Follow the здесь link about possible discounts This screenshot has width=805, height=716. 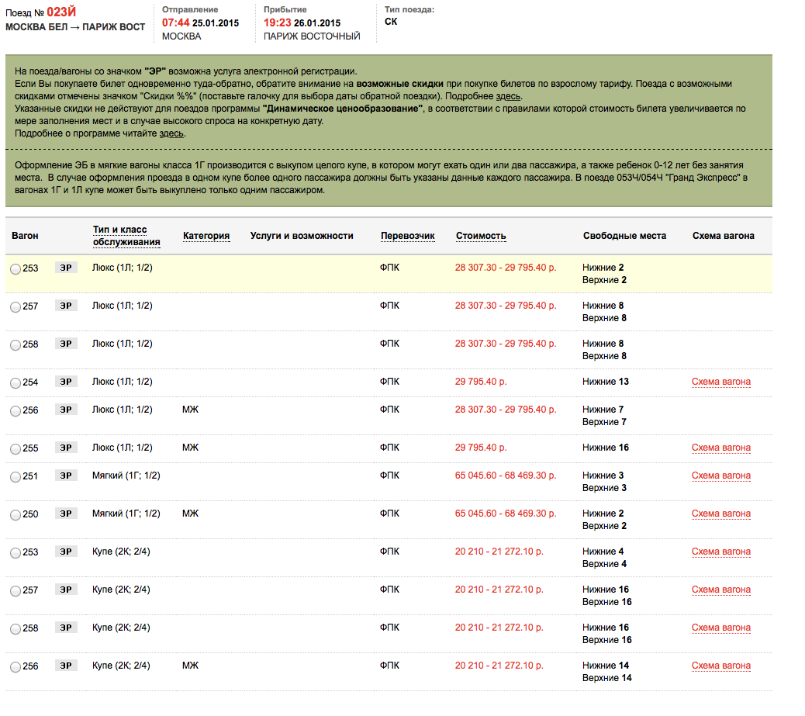(508, 96)
